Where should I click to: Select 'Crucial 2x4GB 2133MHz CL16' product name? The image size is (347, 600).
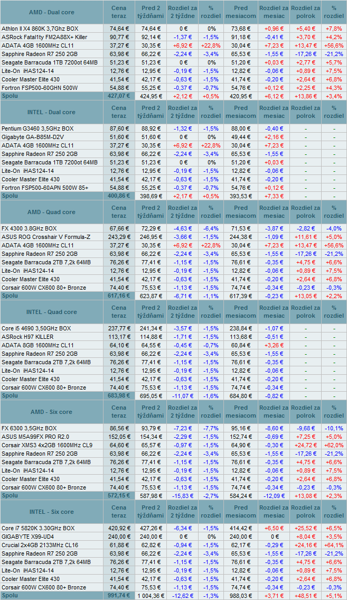(x=40, y=545)
